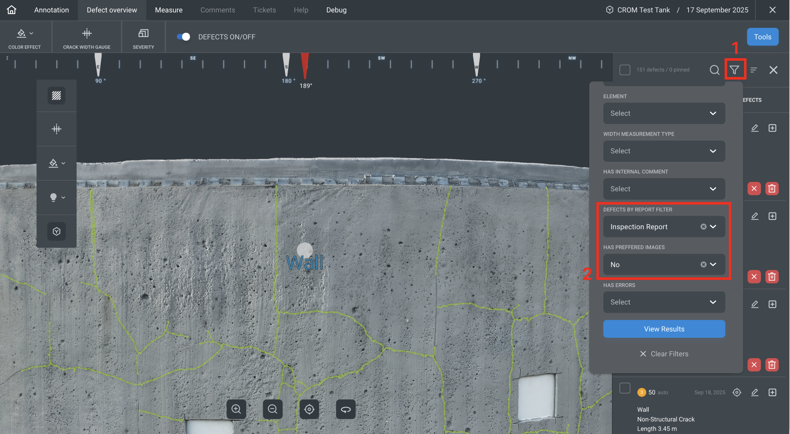This screenshot has height=434, width=790.
Task: Open the sort defects list icon
Action: pyautogui.click(x=753, y=70)
